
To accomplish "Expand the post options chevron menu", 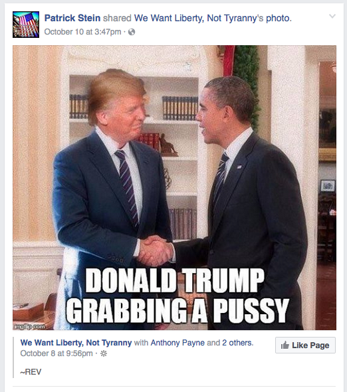I will point(332,16).
